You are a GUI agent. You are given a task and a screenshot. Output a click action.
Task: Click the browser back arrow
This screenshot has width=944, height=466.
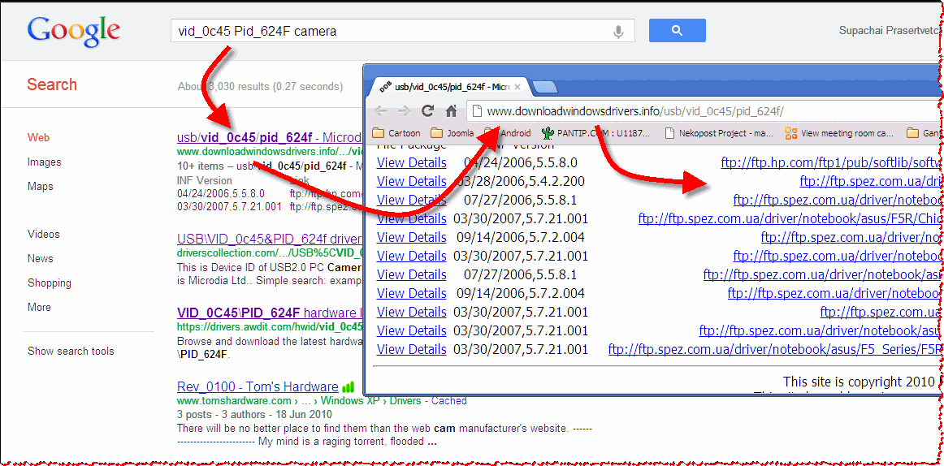380,111
